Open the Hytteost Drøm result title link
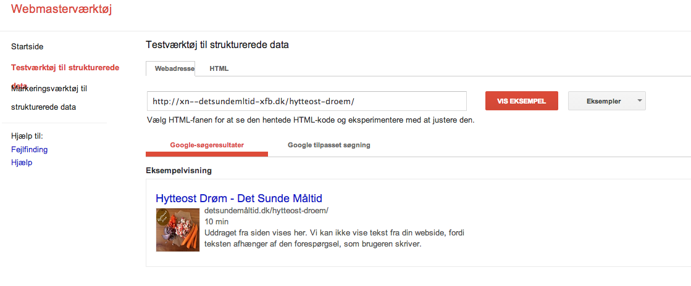The width and height of the screenshot is (691, 286). [x=238, y=198]
